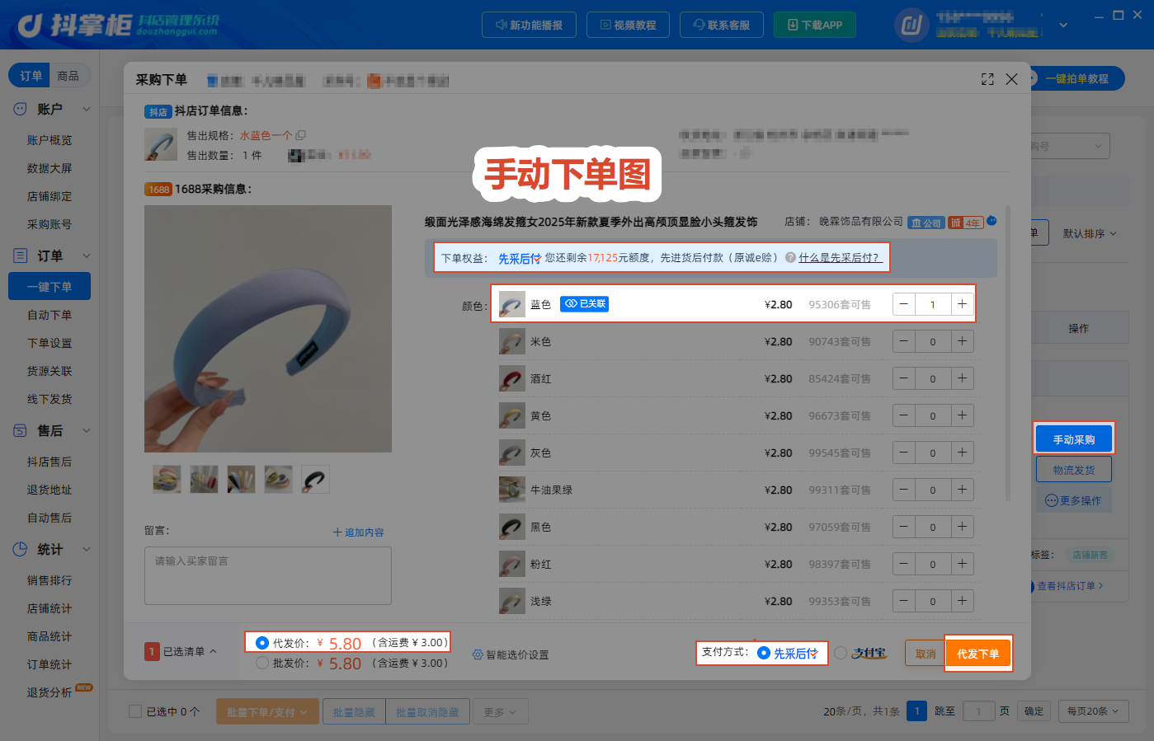The width and height of the screenshot is (1154, 741).
Task: Open the 批量下单/支付 dropdown
Action: click(x=267, y=712)
